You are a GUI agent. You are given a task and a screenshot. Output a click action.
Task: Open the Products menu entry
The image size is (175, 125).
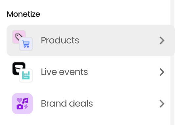click(x=60, y=40)
